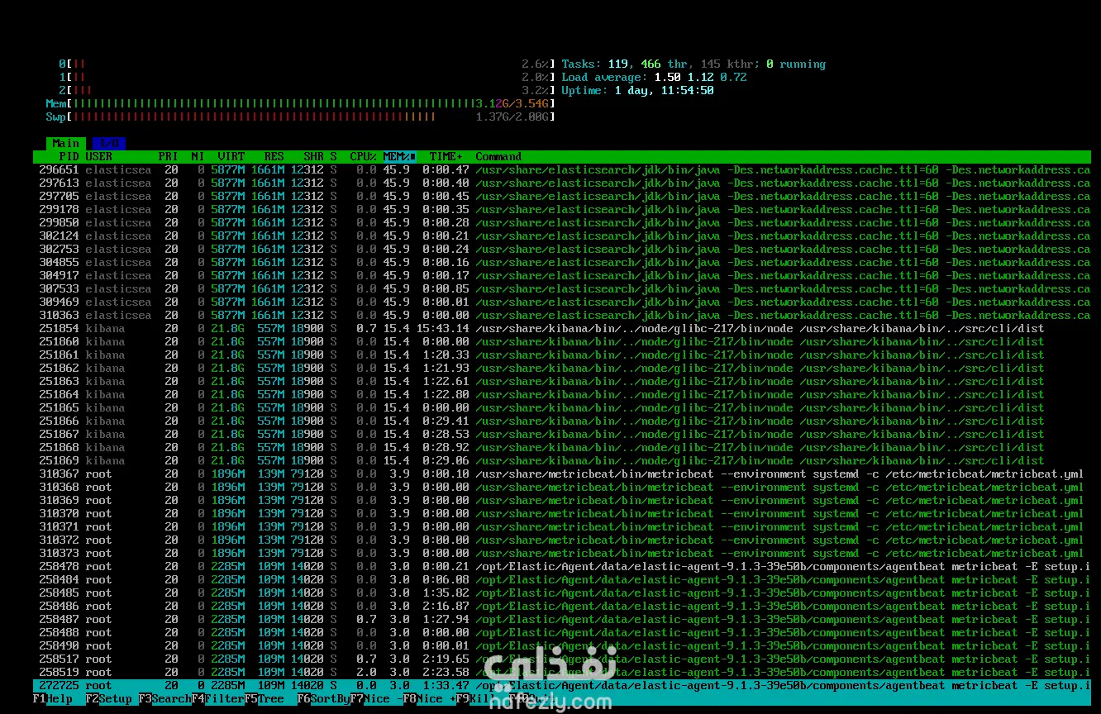This screenshot has width=1101, height=714.
Task: Click the CPU 0 usage meter
Action: pos(307,64)
